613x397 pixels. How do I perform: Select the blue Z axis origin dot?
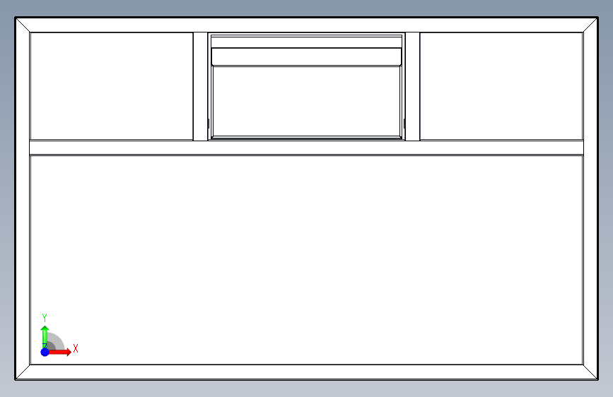coord(45,352)
